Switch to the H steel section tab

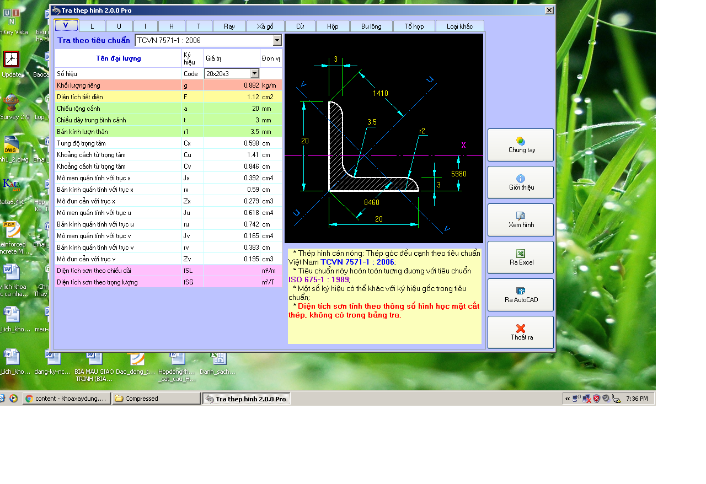click(x=172, y=26)
